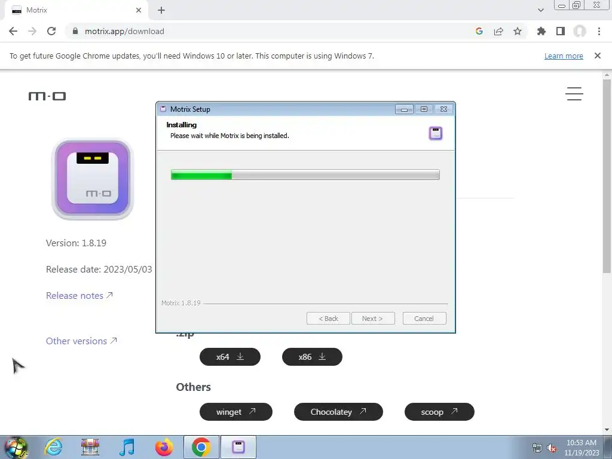Click the address bar URL
612x459 pixels.
(124, 31)
